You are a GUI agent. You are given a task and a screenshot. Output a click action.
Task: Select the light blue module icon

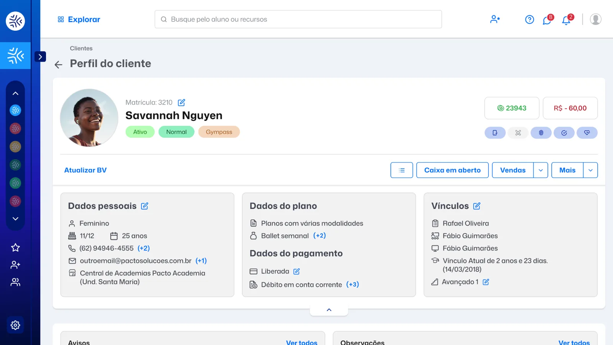click(x=15, y=110)
